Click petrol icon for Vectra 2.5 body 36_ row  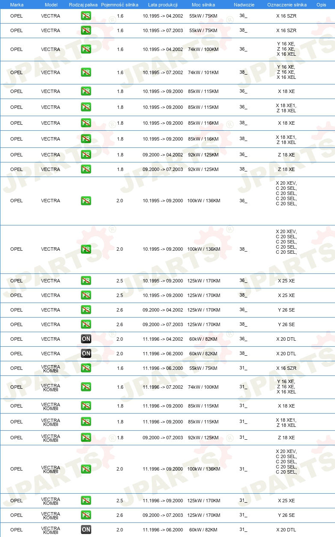pyautogui.click(x=86, y=281)
